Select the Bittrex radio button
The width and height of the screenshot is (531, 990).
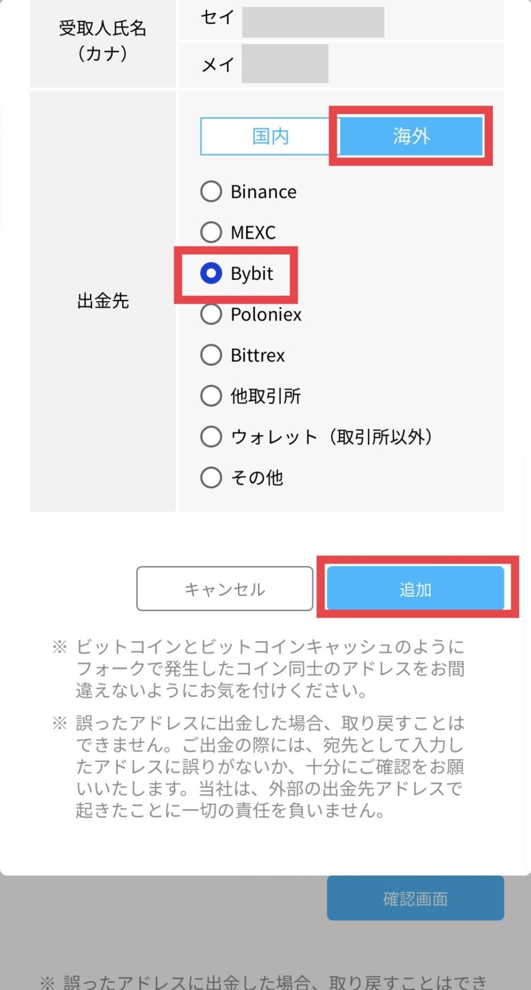click(211, 355)
